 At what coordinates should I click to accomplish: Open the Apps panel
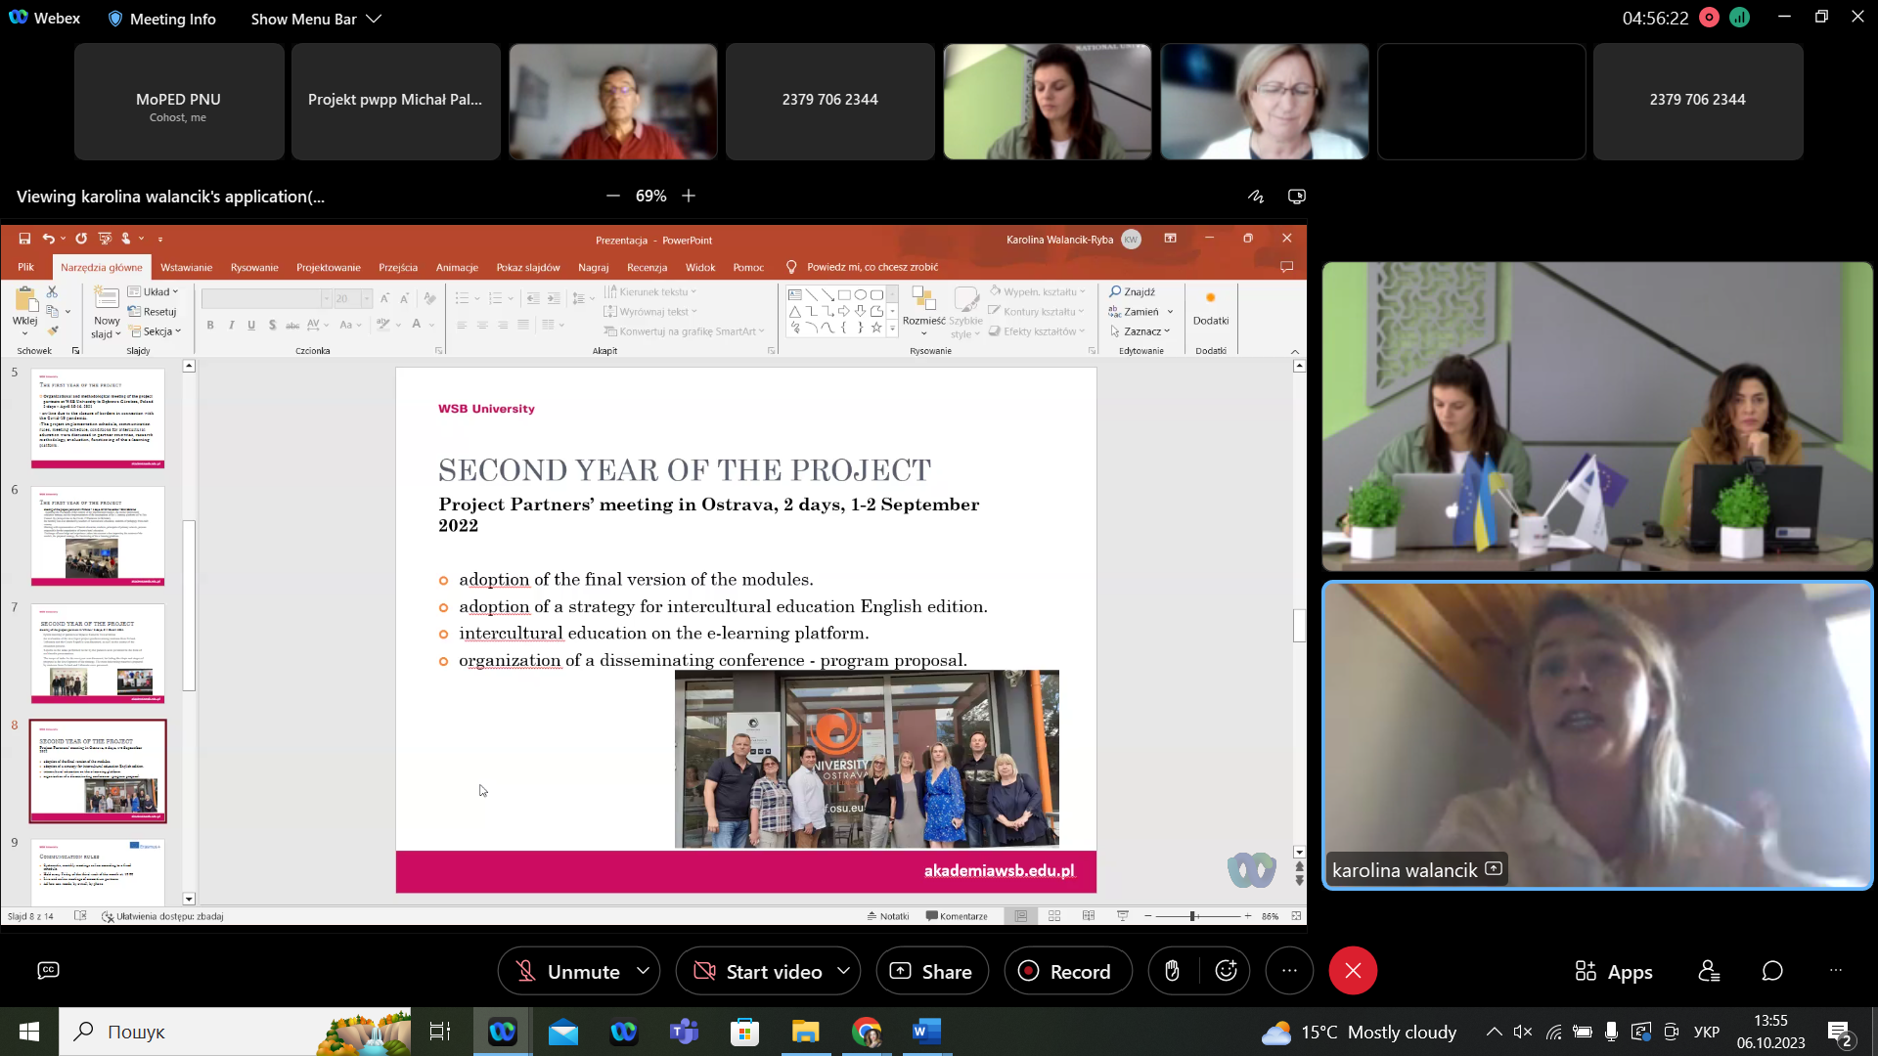coord(1613,971)
